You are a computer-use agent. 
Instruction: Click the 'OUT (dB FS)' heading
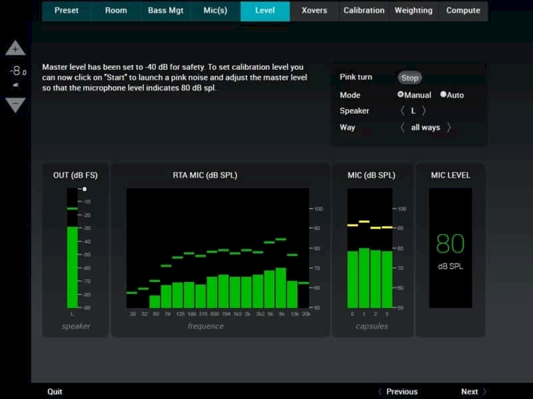click(x=75, y=176)
